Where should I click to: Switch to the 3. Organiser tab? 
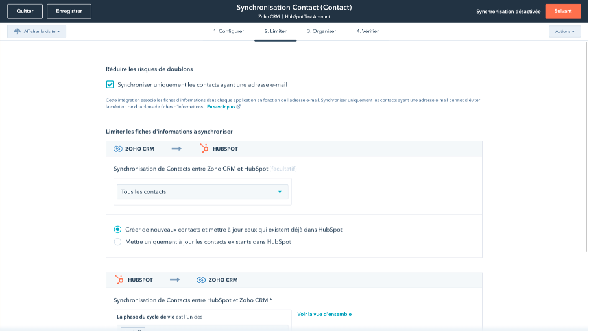(x=322, y=31)
